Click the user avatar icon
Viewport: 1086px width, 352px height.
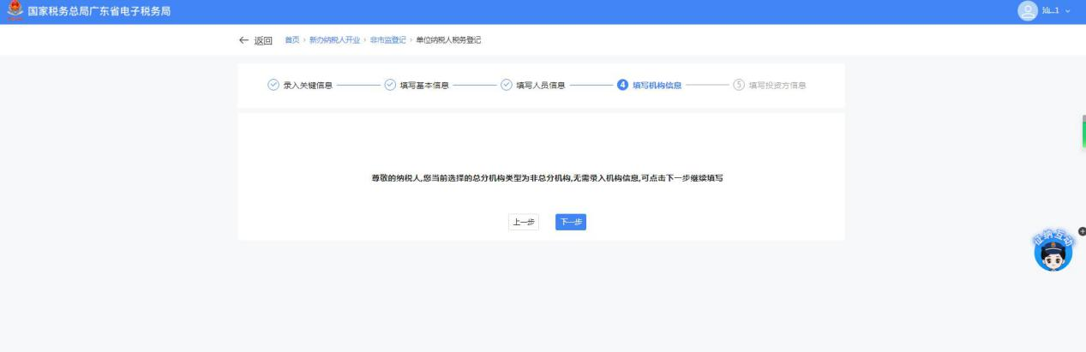1027,11
